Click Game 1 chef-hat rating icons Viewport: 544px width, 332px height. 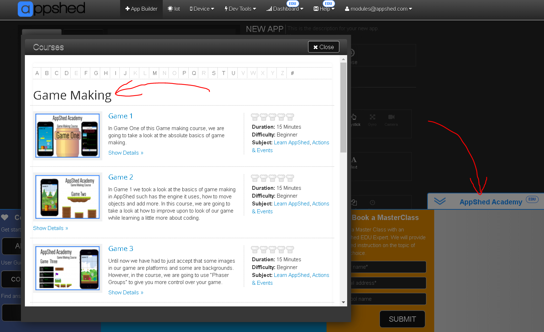[x=273, y=117]
